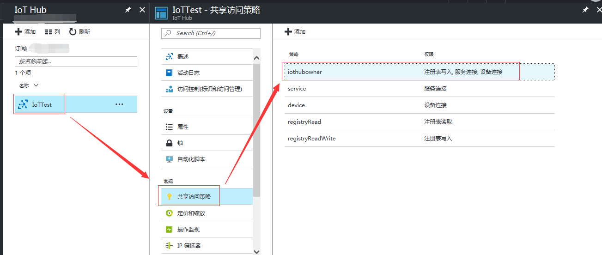Open the 锁 locks item

pyautogui.click(x=207, y=143)
